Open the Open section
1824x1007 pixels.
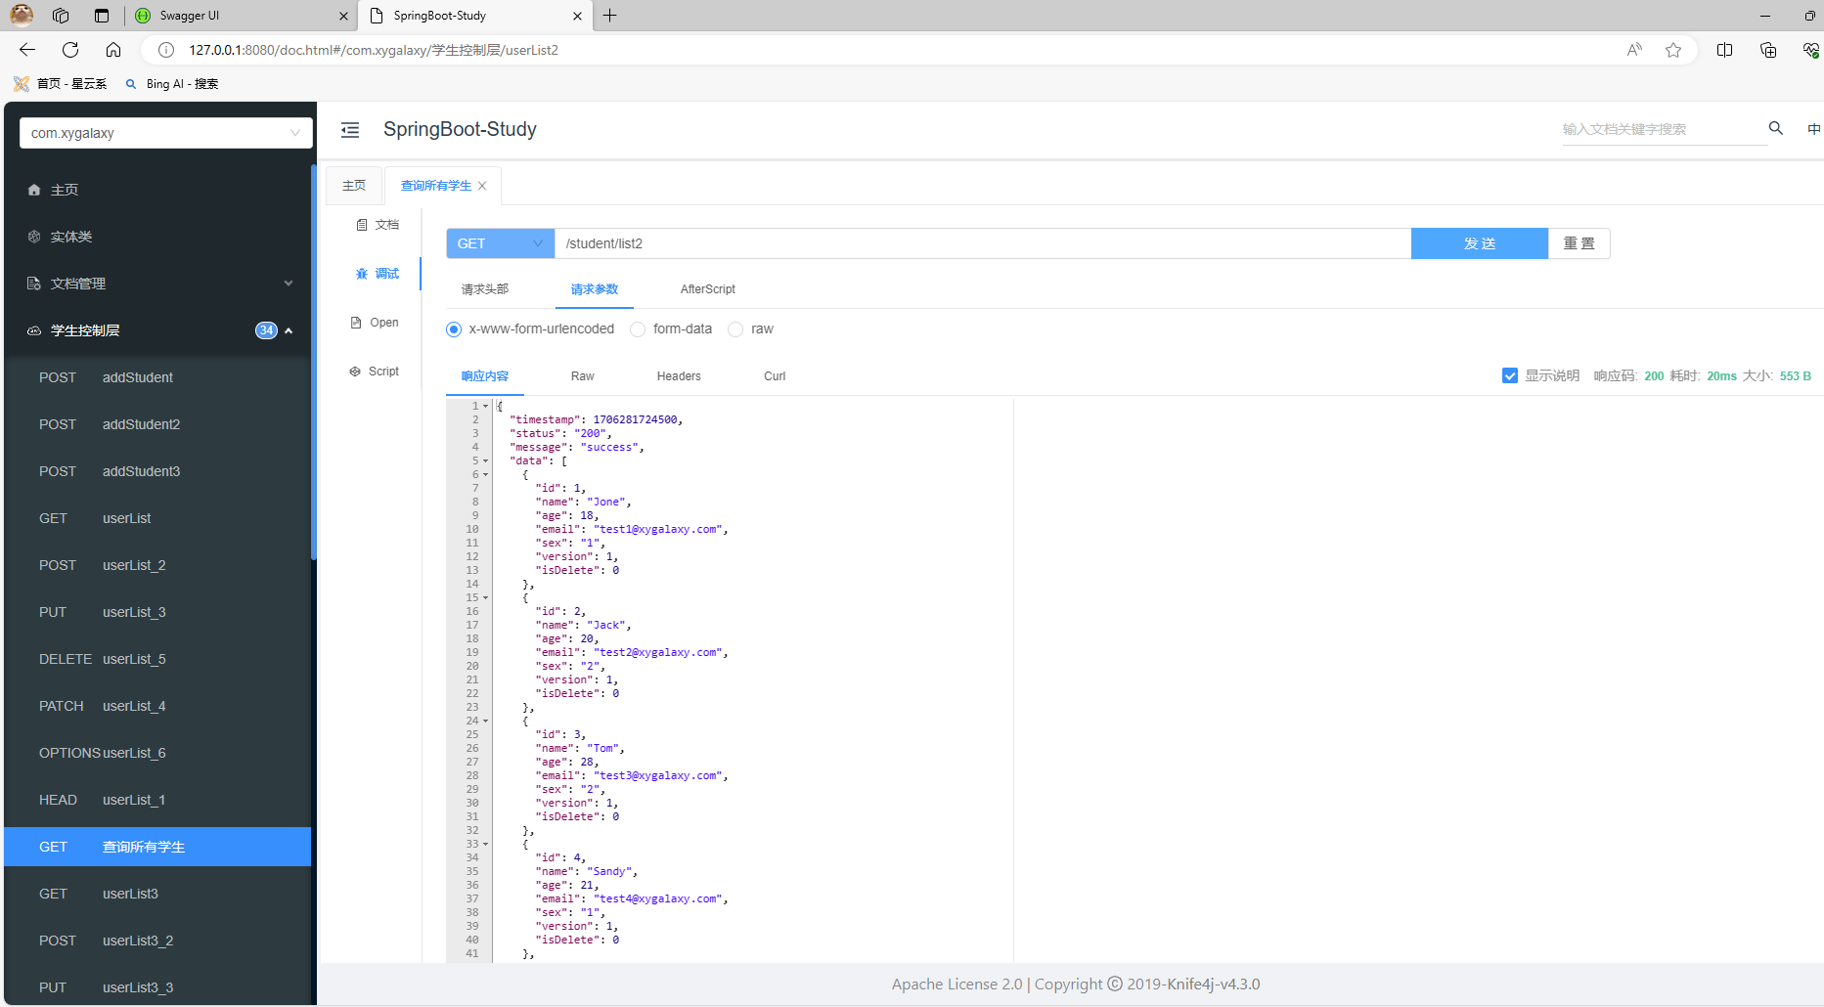point(375,323)
